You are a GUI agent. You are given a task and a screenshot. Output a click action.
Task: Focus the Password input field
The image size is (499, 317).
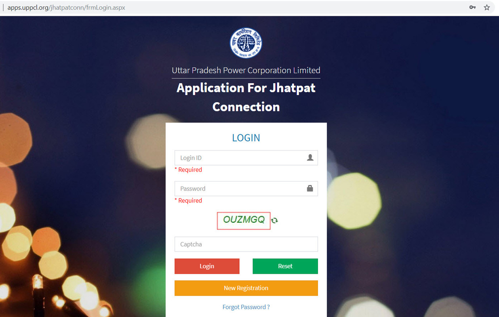(246, 189)
